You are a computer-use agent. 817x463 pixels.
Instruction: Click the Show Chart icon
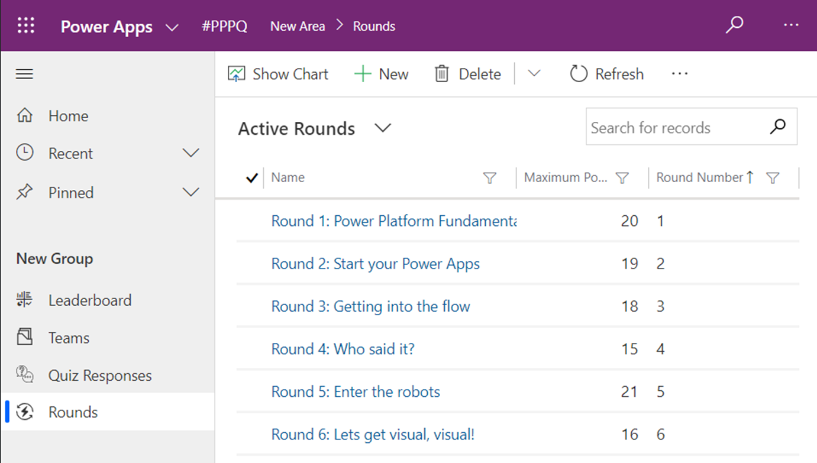pos(236,74)
